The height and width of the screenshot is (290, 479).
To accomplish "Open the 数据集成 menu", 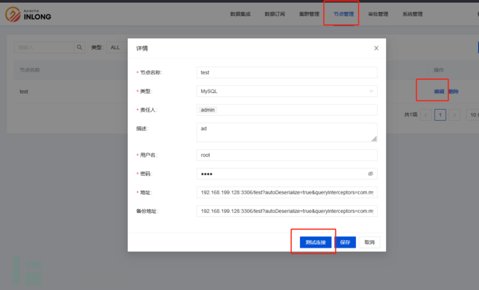I will click(x=240, y=14).
